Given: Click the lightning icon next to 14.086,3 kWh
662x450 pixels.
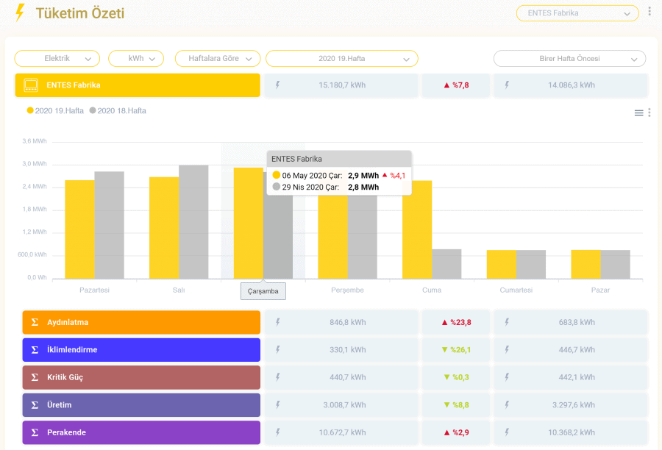Looking at the screenshot, I should coord(507,85).
